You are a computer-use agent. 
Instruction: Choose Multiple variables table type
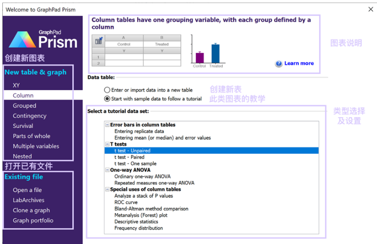click(x=36, y=146)
